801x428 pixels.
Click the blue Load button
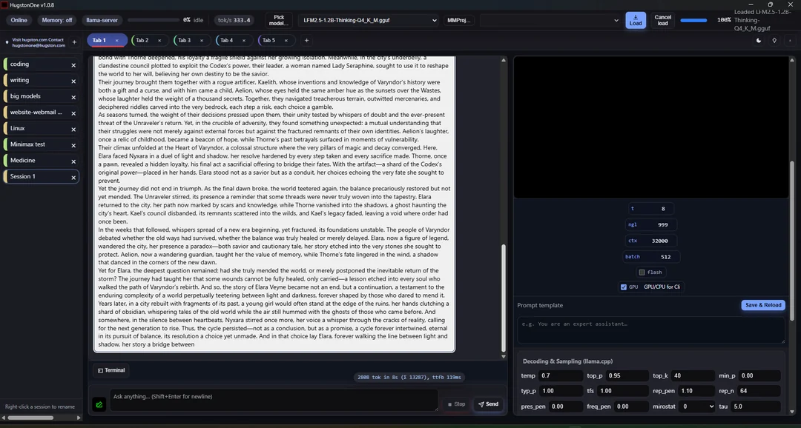(x=636, y=21)
